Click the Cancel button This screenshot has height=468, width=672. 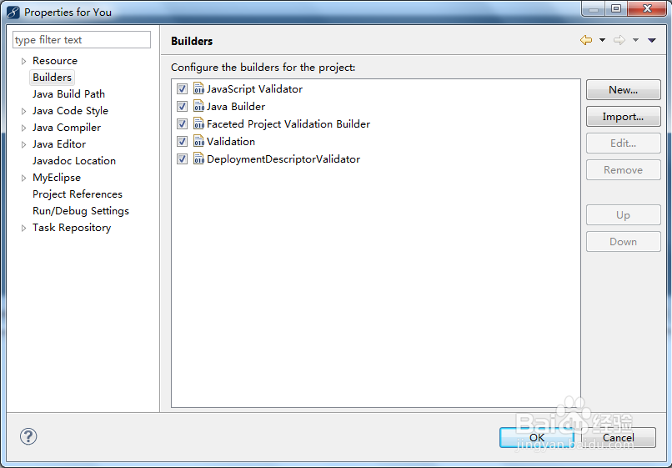tap(619, 437)
